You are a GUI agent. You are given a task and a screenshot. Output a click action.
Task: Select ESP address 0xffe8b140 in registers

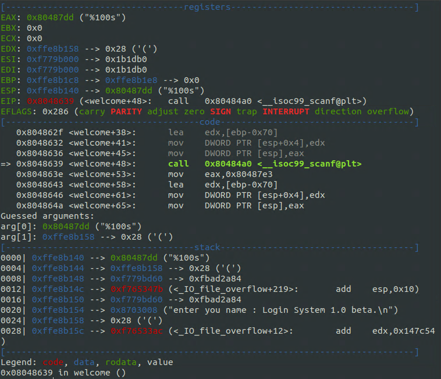pos(53,91)
